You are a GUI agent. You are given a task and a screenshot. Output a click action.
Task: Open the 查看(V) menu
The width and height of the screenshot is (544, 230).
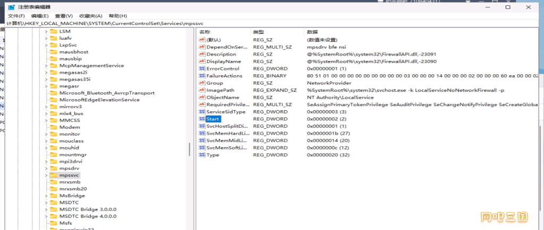pyautogui.click(x=64, y=16)
